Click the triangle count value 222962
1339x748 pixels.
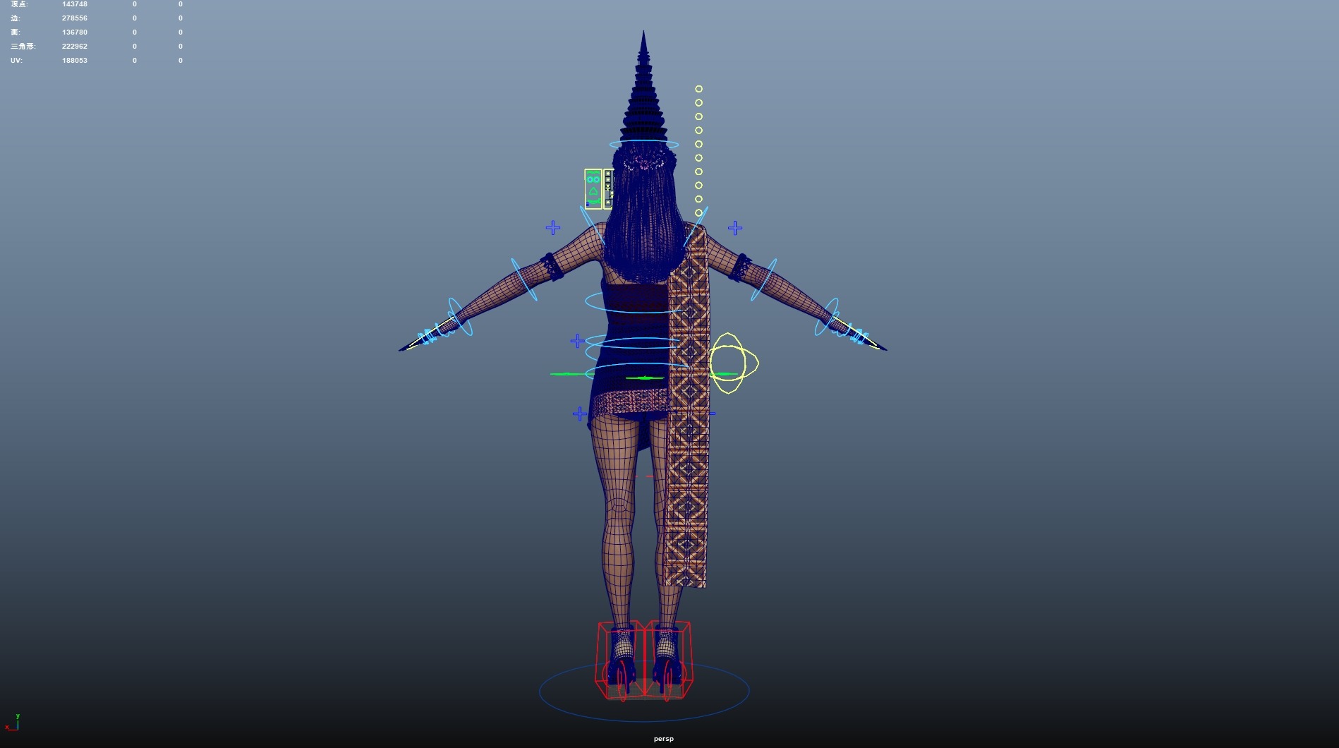point(75,47)
